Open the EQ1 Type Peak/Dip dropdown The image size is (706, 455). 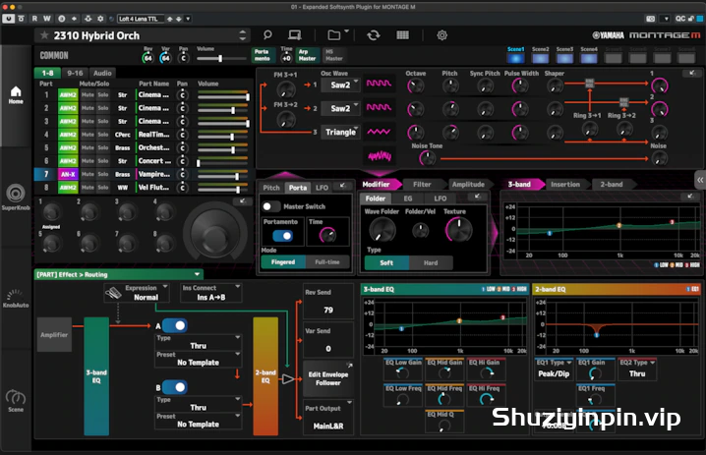pyautogui.click(x=554, y=370)
